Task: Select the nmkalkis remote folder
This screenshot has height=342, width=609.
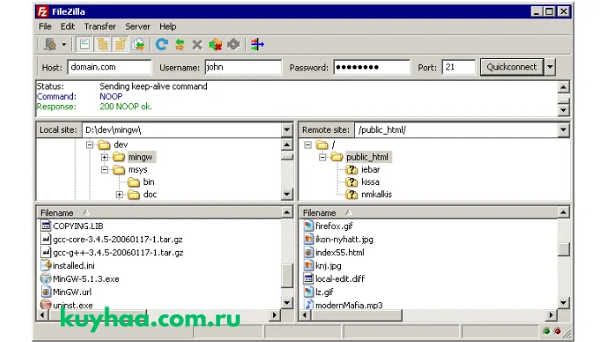Action: coord(377,194)
